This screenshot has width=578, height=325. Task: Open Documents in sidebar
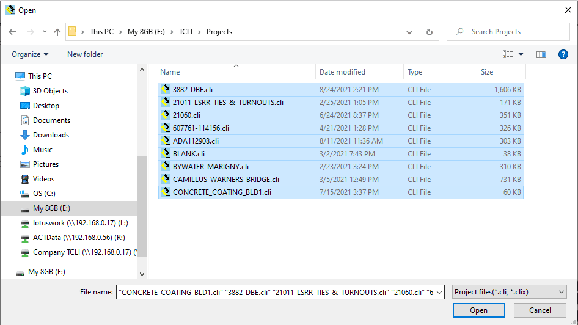tap(51, 120)
